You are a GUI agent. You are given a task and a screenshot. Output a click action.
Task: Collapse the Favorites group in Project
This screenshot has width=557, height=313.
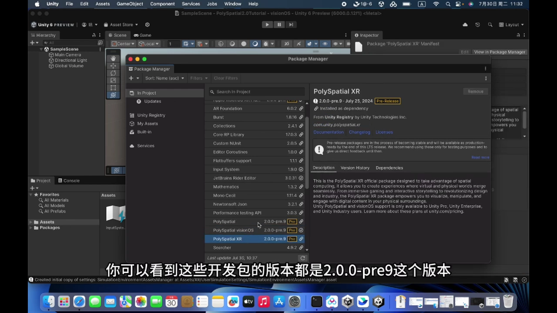(x=31, y=195)
